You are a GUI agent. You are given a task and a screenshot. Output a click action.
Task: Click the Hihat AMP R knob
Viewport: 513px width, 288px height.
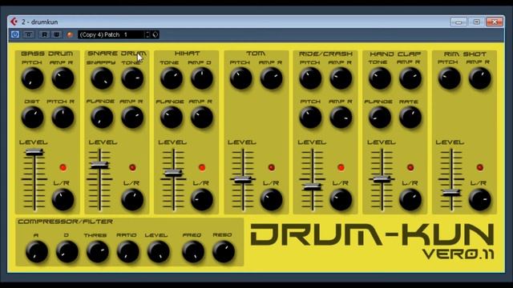tap(202, 118)
